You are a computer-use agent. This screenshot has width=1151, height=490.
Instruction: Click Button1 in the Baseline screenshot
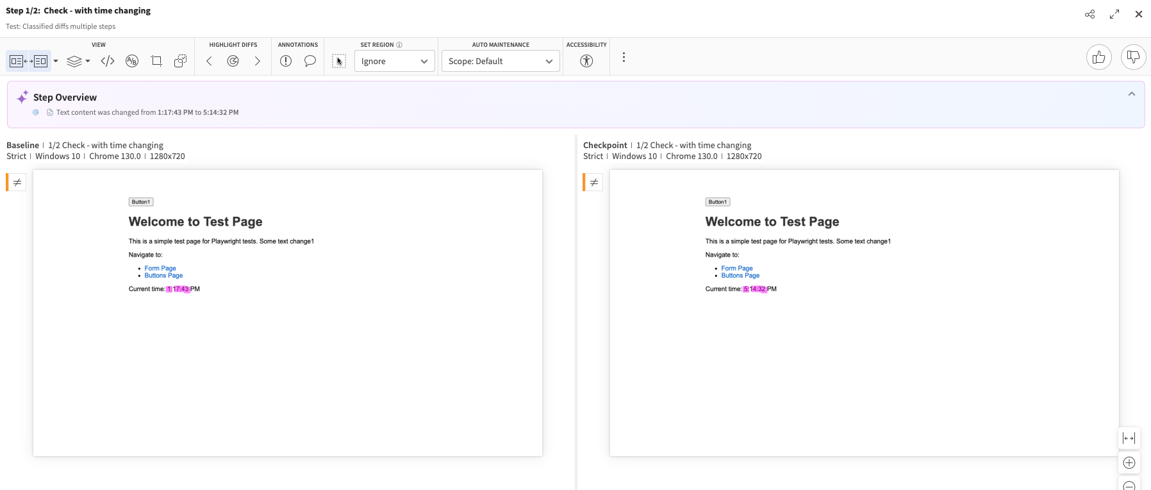click(141, 202)
